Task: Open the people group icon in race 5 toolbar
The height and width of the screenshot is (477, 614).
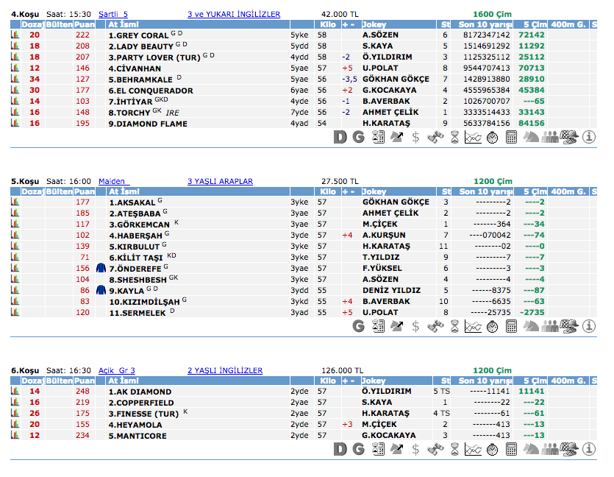Action: [550, 325]
